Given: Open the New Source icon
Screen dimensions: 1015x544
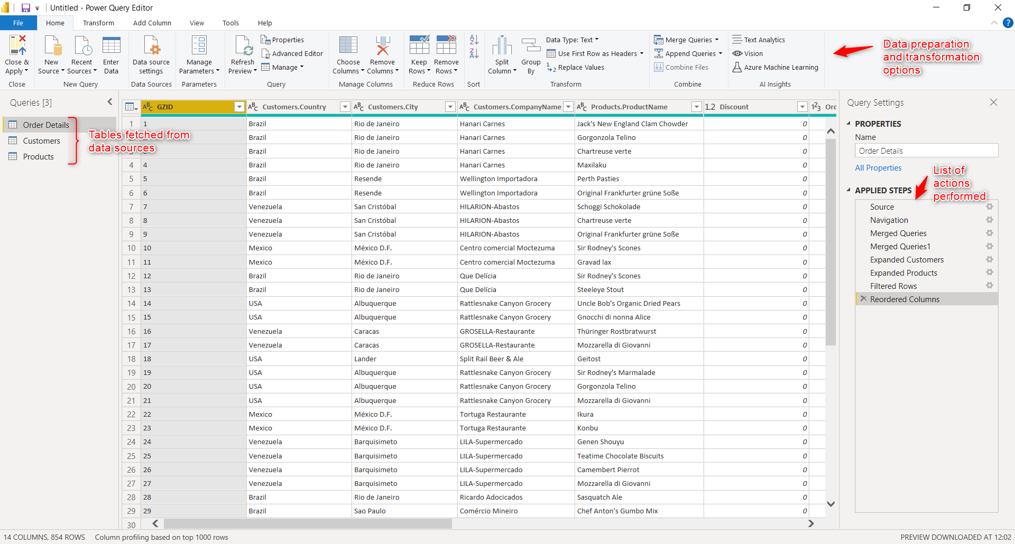Looking at the screenshot, I should click(52, 45).
